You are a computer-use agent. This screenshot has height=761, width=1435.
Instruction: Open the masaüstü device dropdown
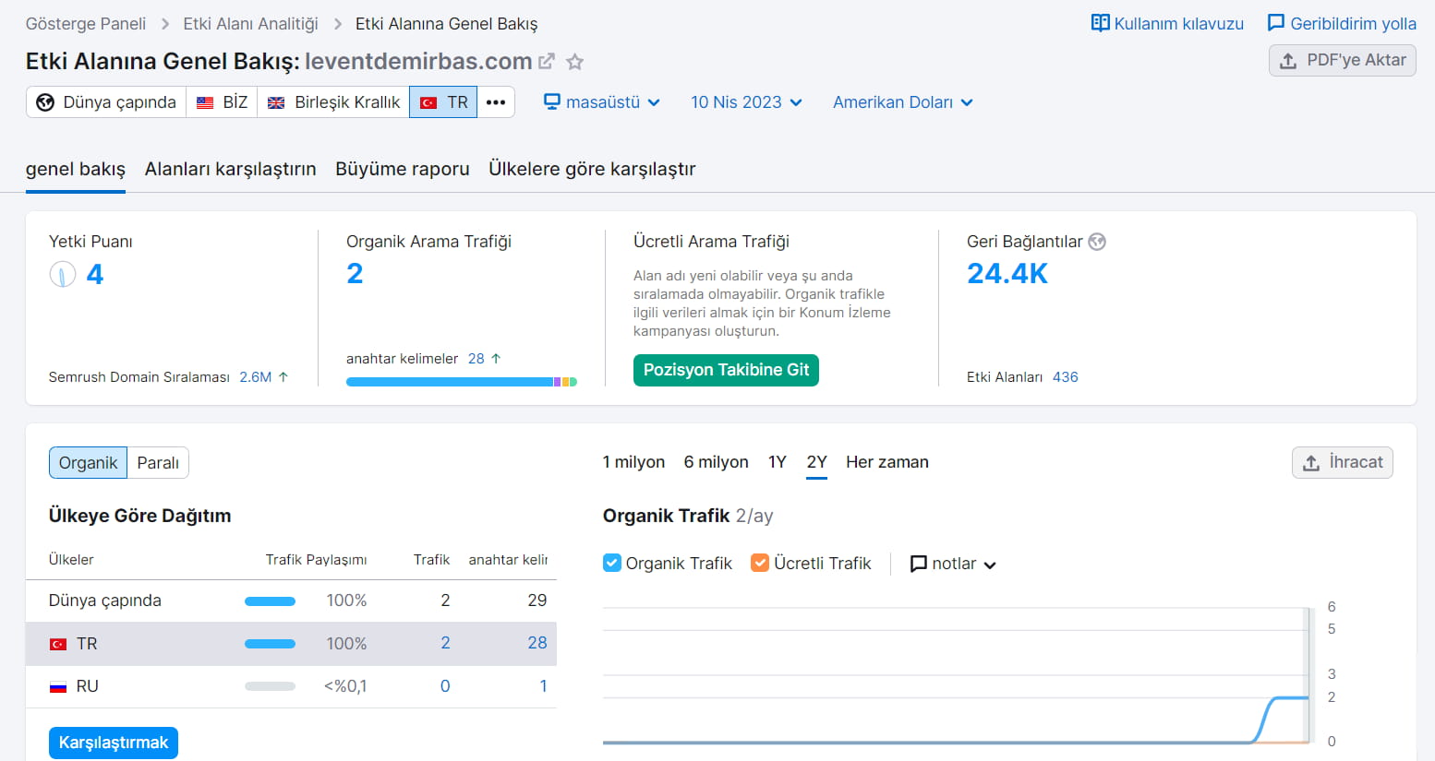pos(602,102)
